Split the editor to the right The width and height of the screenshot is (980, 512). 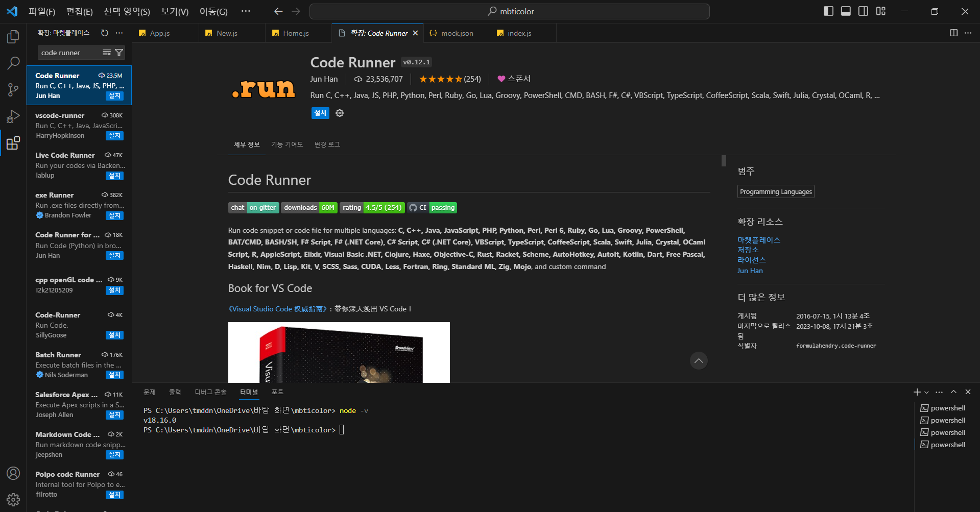coord(953,33)
